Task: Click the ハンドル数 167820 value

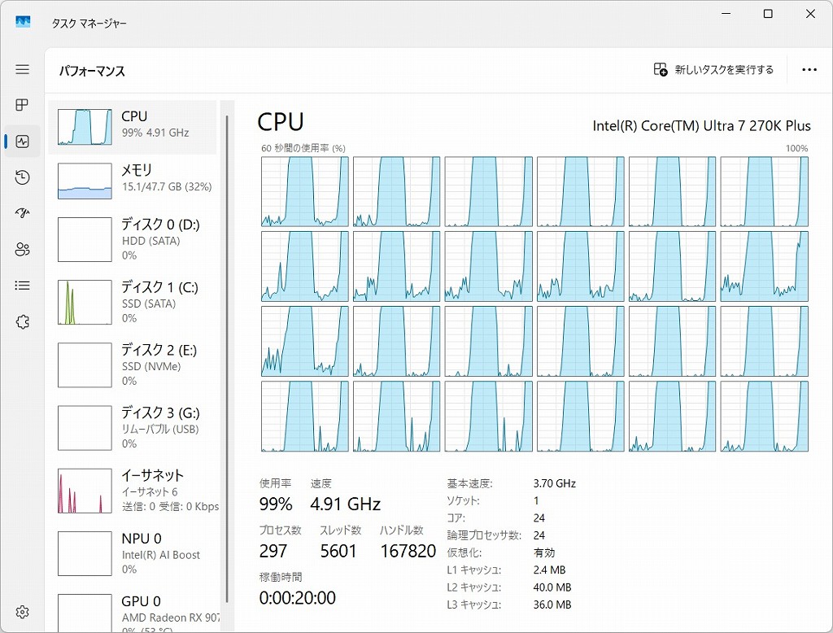Action: [408, 551]
